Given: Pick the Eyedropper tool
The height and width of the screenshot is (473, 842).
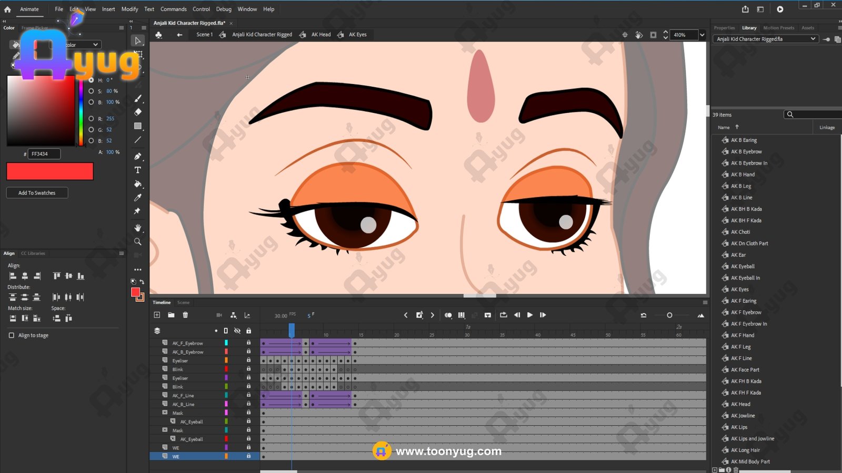Looking at the screenshot, I should click(x=138, y=198).
